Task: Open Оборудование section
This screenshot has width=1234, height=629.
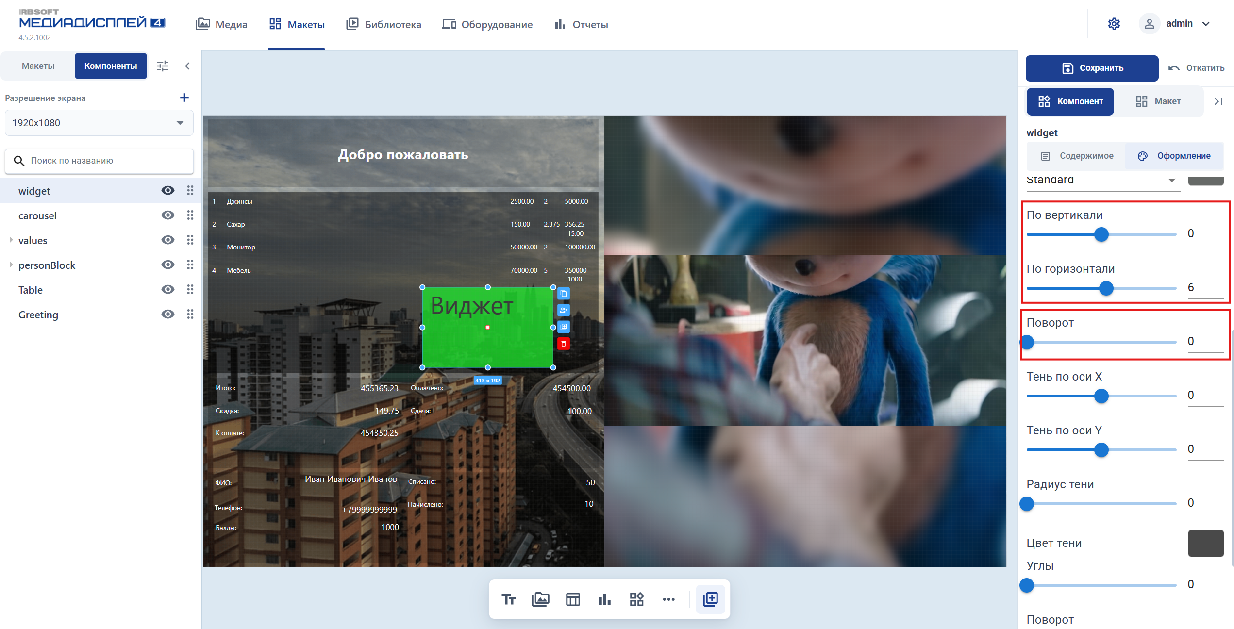Action: click(487, 24)
